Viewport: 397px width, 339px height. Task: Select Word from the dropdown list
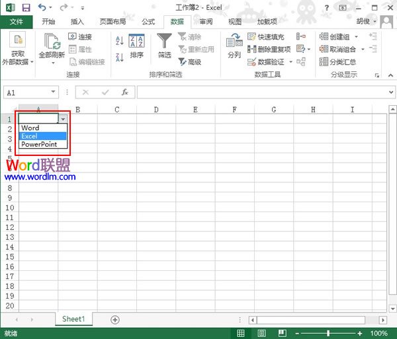43,128
